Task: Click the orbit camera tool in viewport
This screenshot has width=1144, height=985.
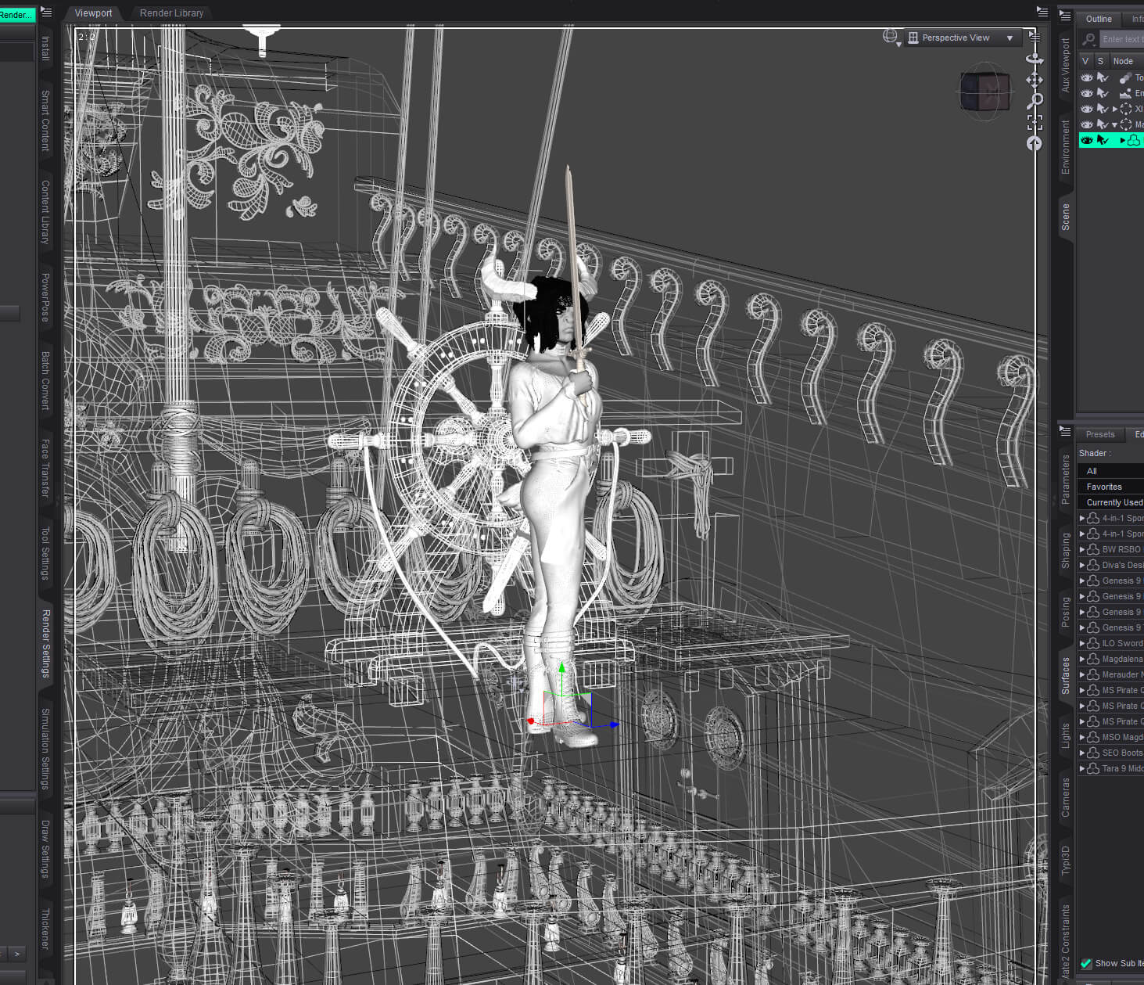Action: pyautogui.click(x=1035, y=59)
